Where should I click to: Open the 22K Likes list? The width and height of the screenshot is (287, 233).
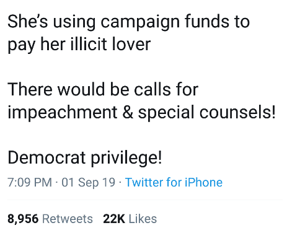pyautogui.click(x=130, y=219)
